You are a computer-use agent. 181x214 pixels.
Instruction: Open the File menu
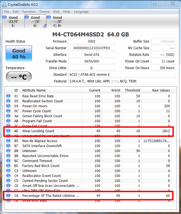(7, 12)
